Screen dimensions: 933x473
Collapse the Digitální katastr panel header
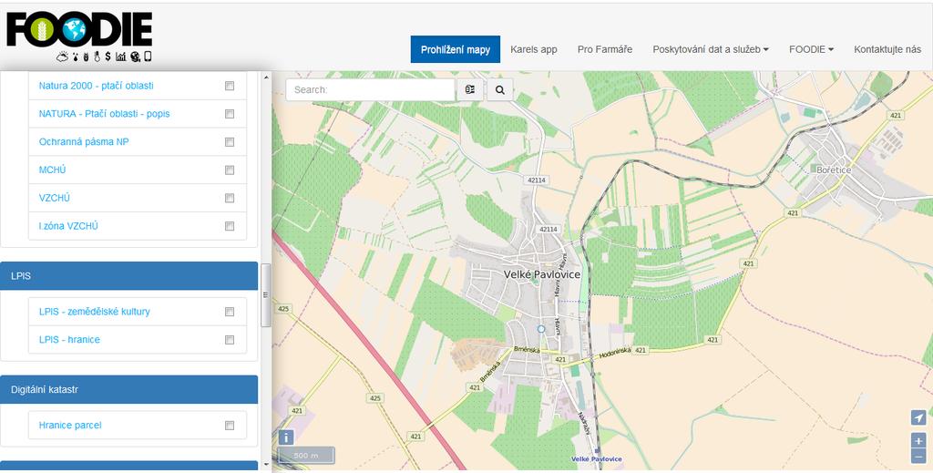129,390
